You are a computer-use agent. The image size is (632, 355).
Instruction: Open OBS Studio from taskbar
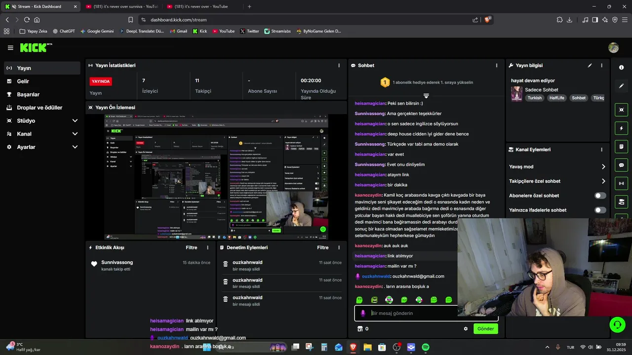[x=396, y=347]
